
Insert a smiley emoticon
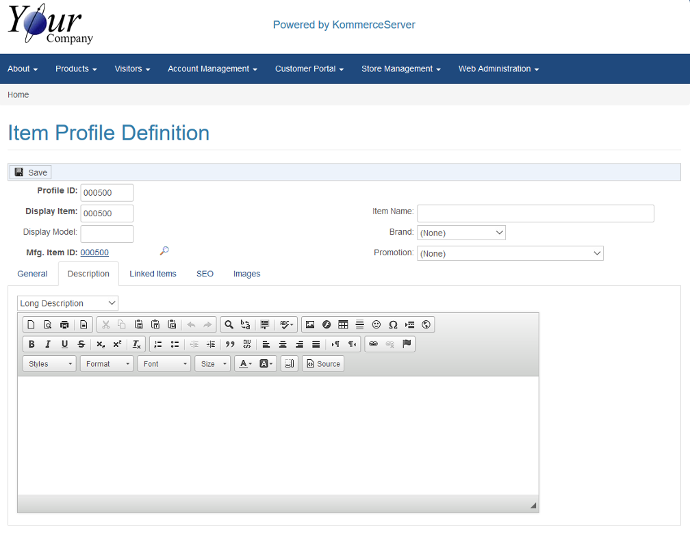tap(376, 324)
